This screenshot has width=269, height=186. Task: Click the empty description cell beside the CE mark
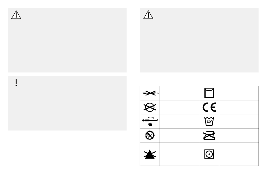pos(239,107)
